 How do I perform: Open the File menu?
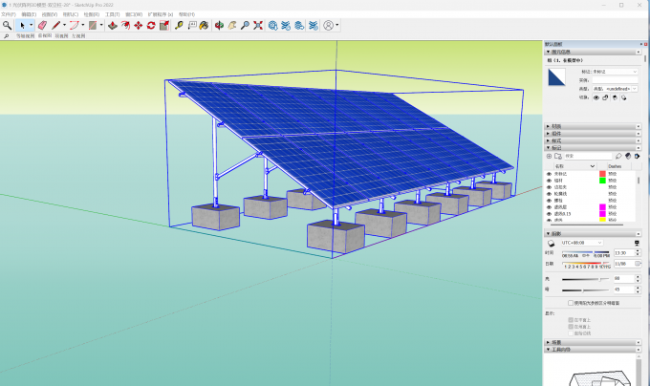pos(9,14)
